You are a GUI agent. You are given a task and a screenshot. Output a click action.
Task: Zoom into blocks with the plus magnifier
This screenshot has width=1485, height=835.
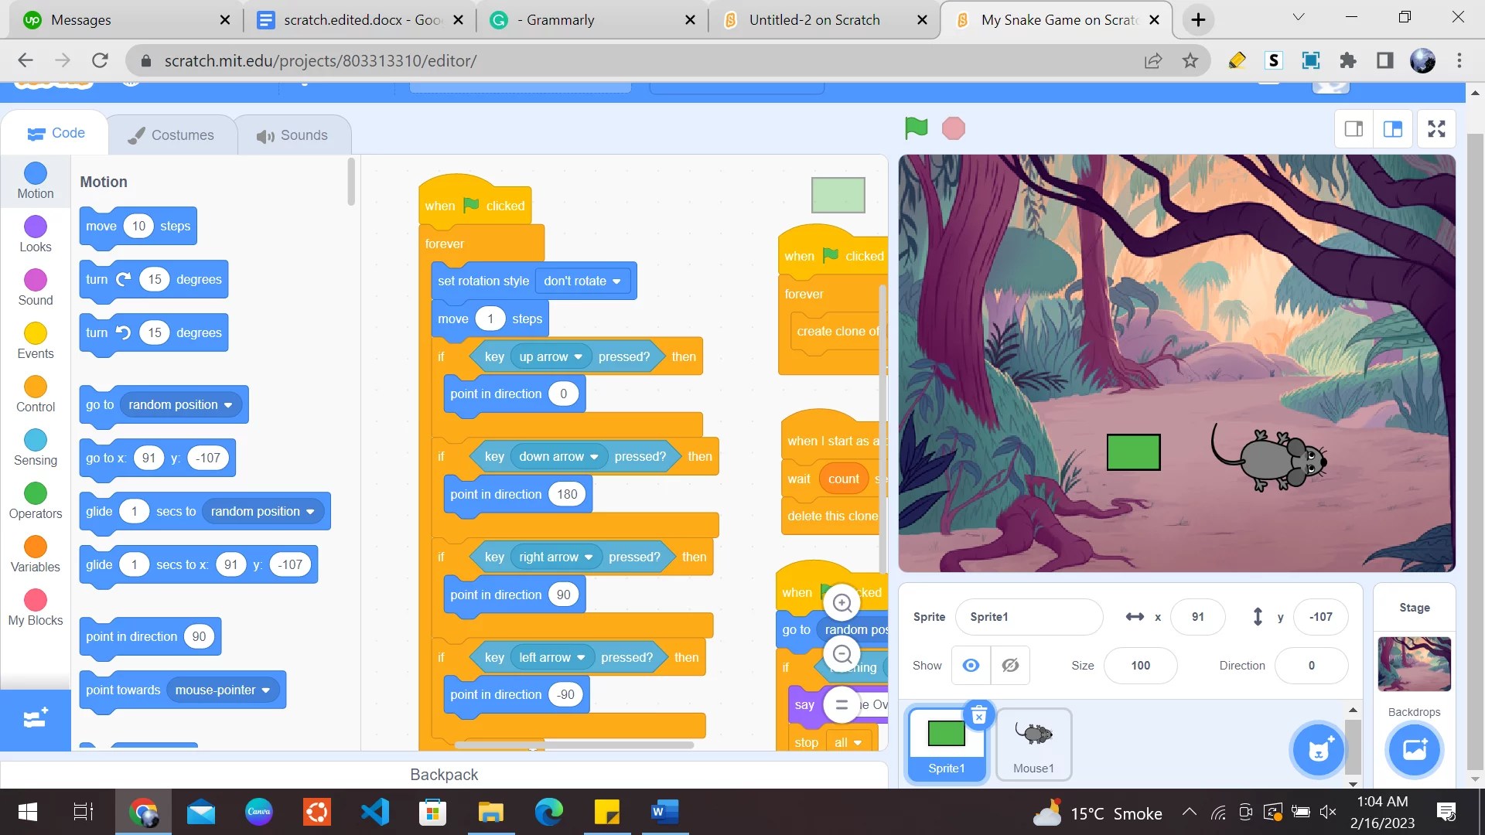pos(842,603)
